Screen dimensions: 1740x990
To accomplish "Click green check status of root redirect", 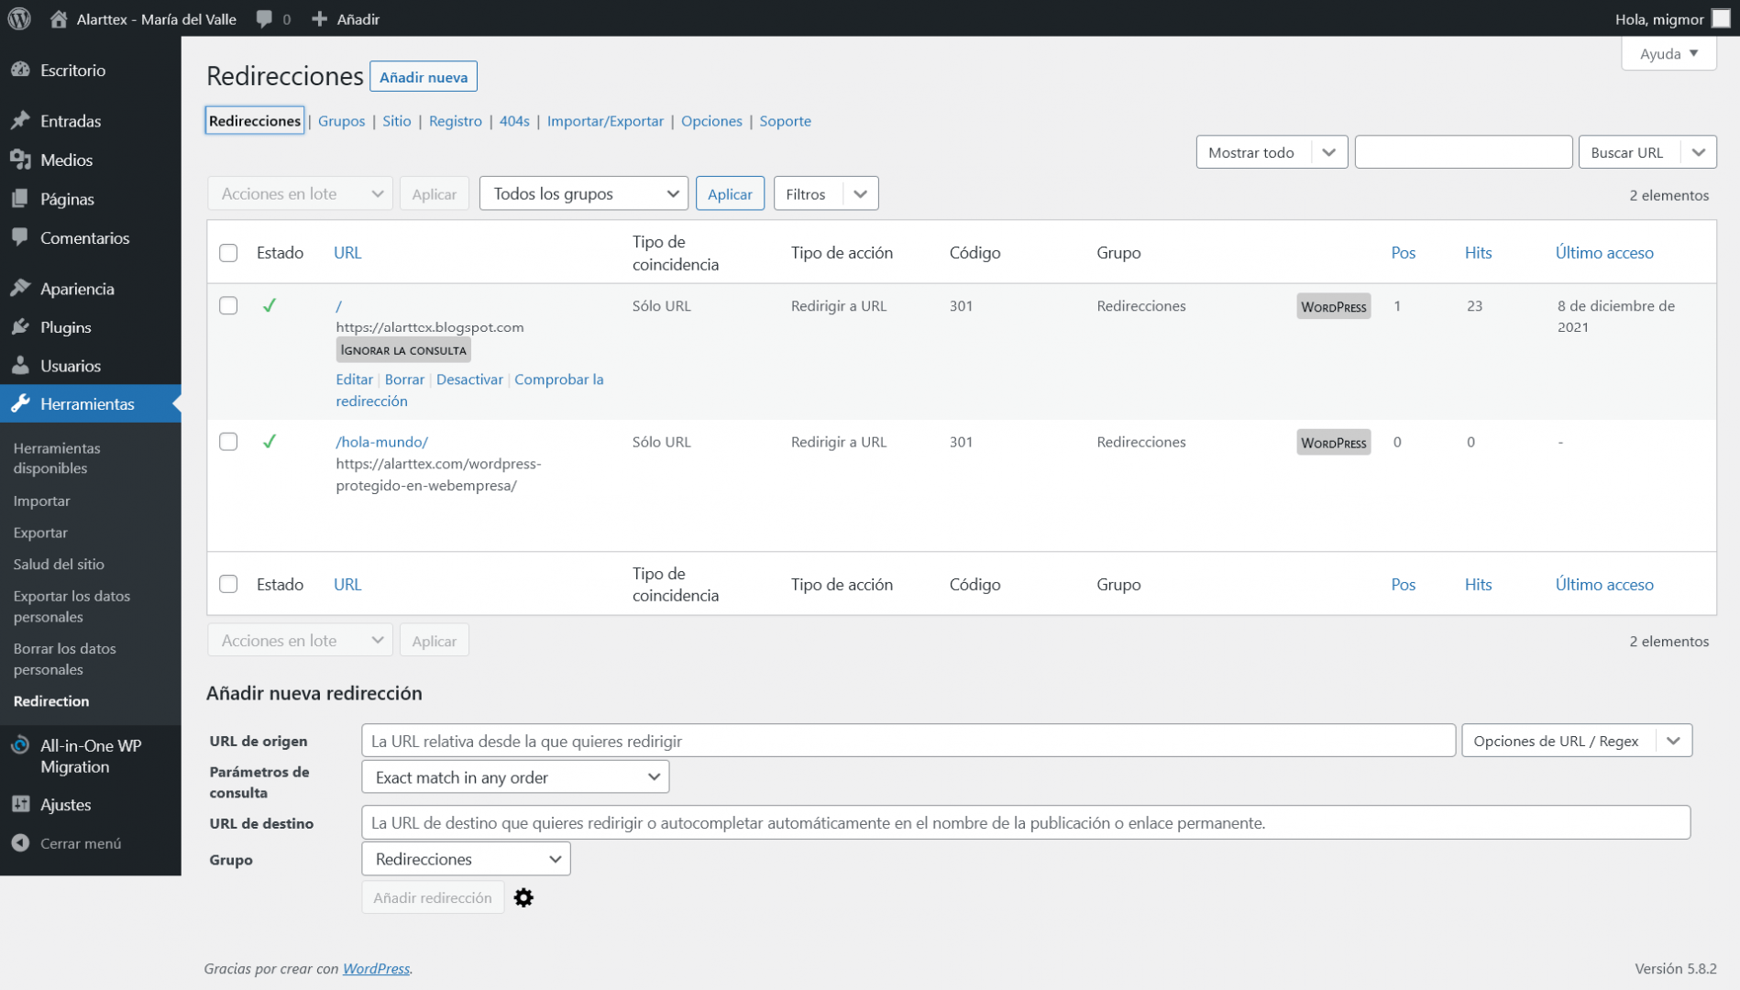I will pos(270,305).
